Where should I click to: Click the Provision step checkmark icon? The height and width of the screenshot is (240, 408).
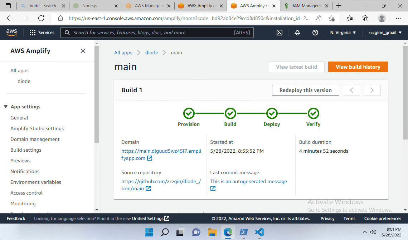[189, 114]
